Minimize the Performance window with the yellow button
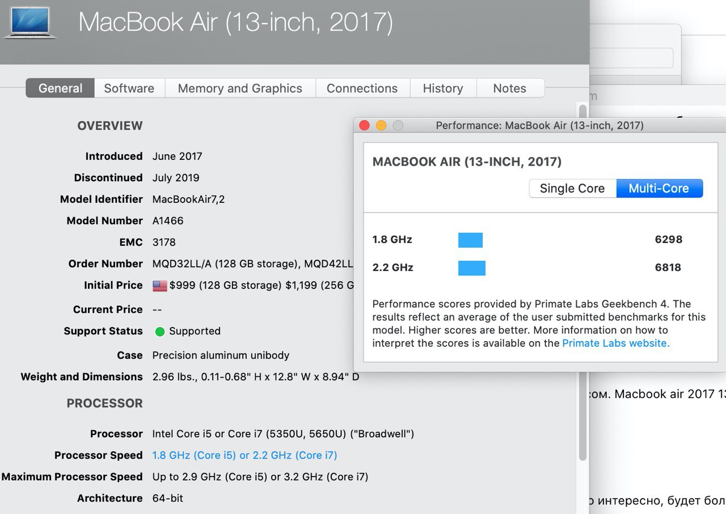Screen dimensions: 726x514 (381, 125)
